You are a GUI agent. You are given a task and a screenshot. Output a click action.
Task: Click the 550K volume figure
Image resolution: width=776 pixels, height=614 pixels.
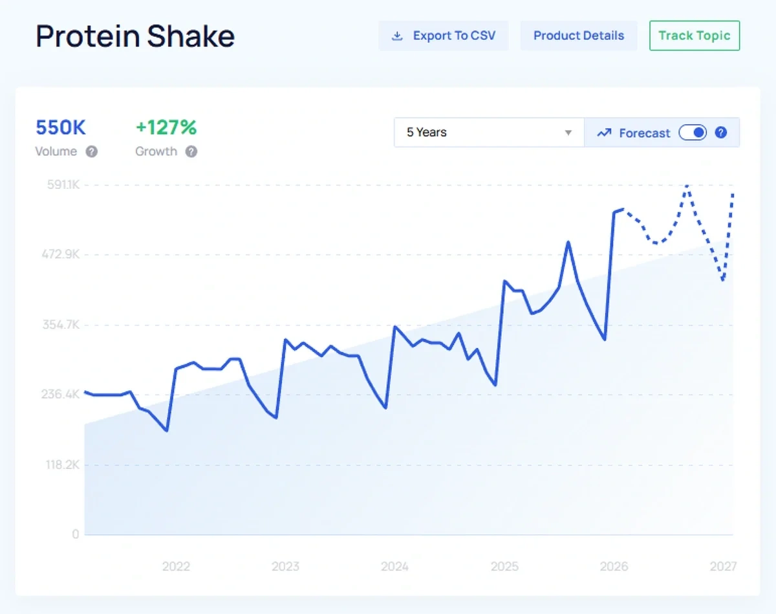(60, 127)
